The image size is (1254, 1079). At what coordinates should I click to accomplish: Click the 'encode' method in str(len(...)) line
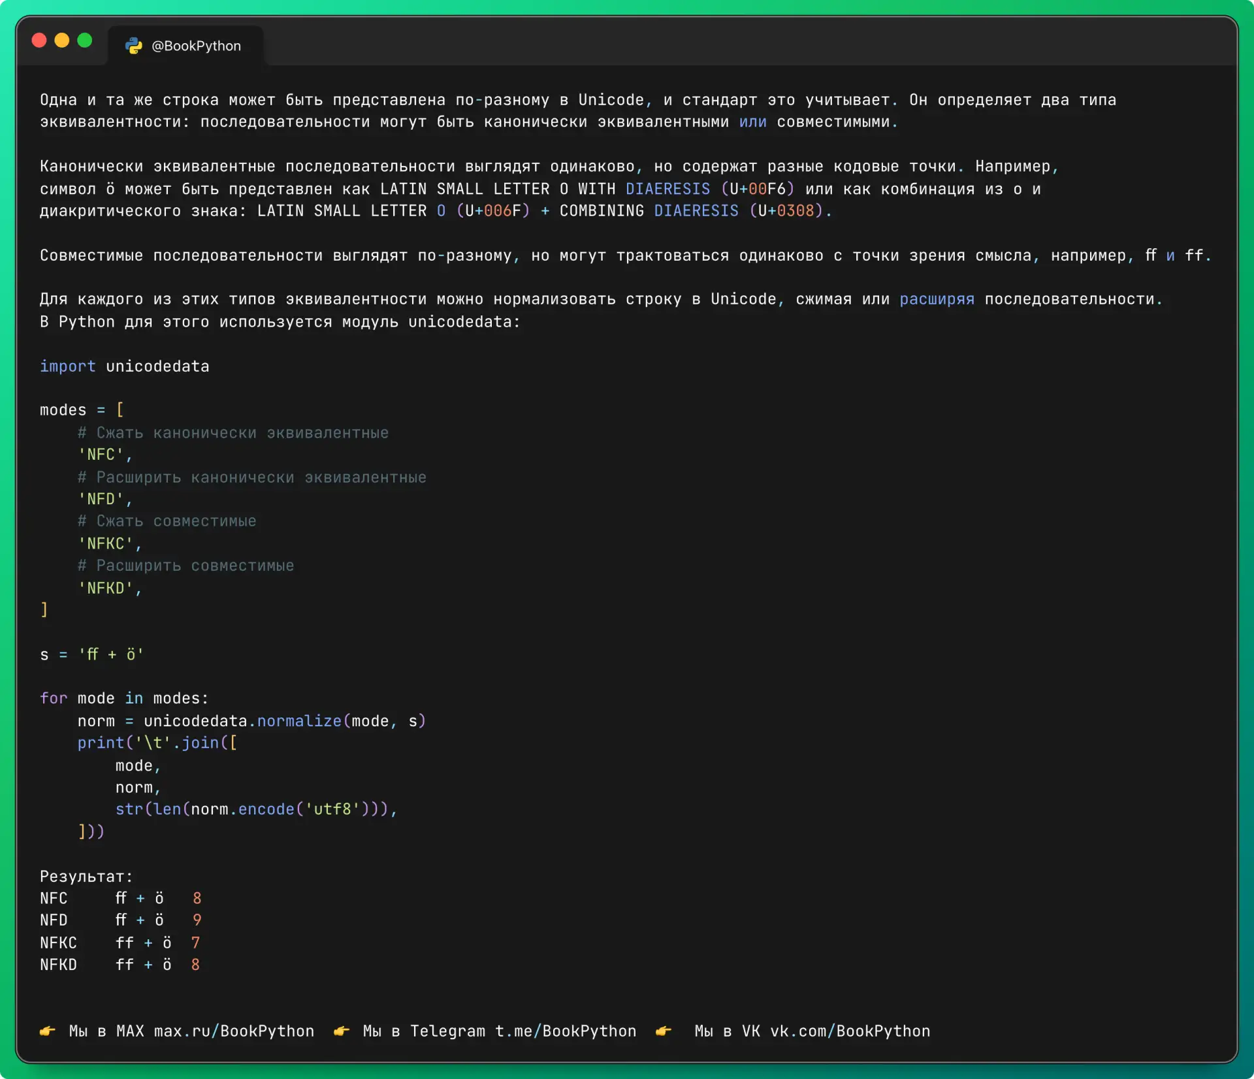tap(266, 809)
